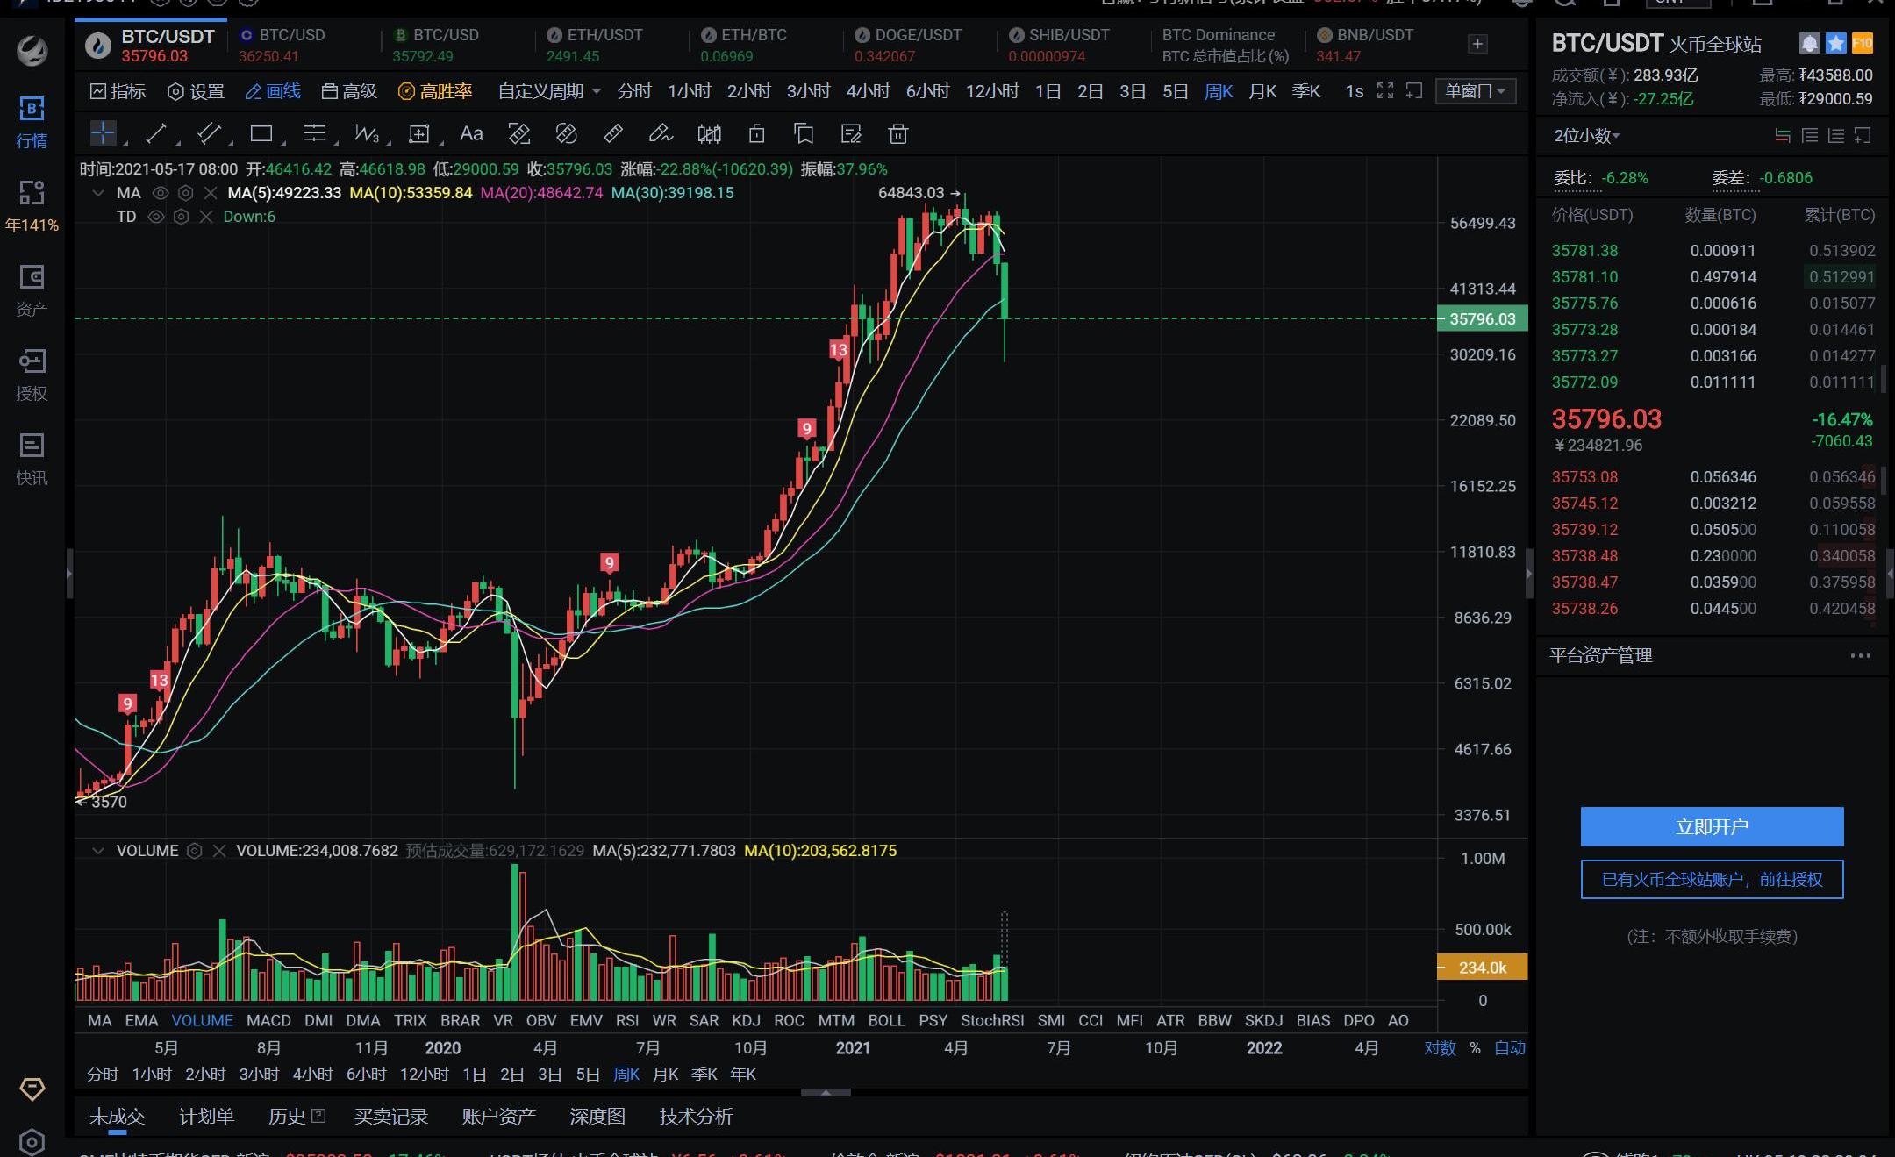Toggle 对数 logarithmic scale
This screenshot has height=1157, width=1895.
pos(1440,1047)
